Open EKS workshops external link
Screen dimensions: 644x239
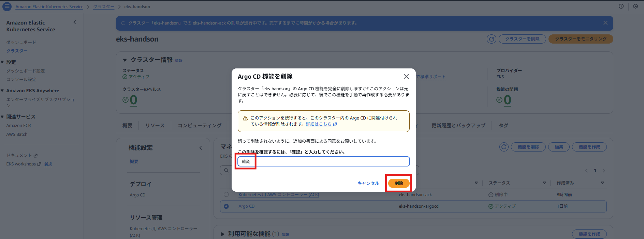click(24, 164)
